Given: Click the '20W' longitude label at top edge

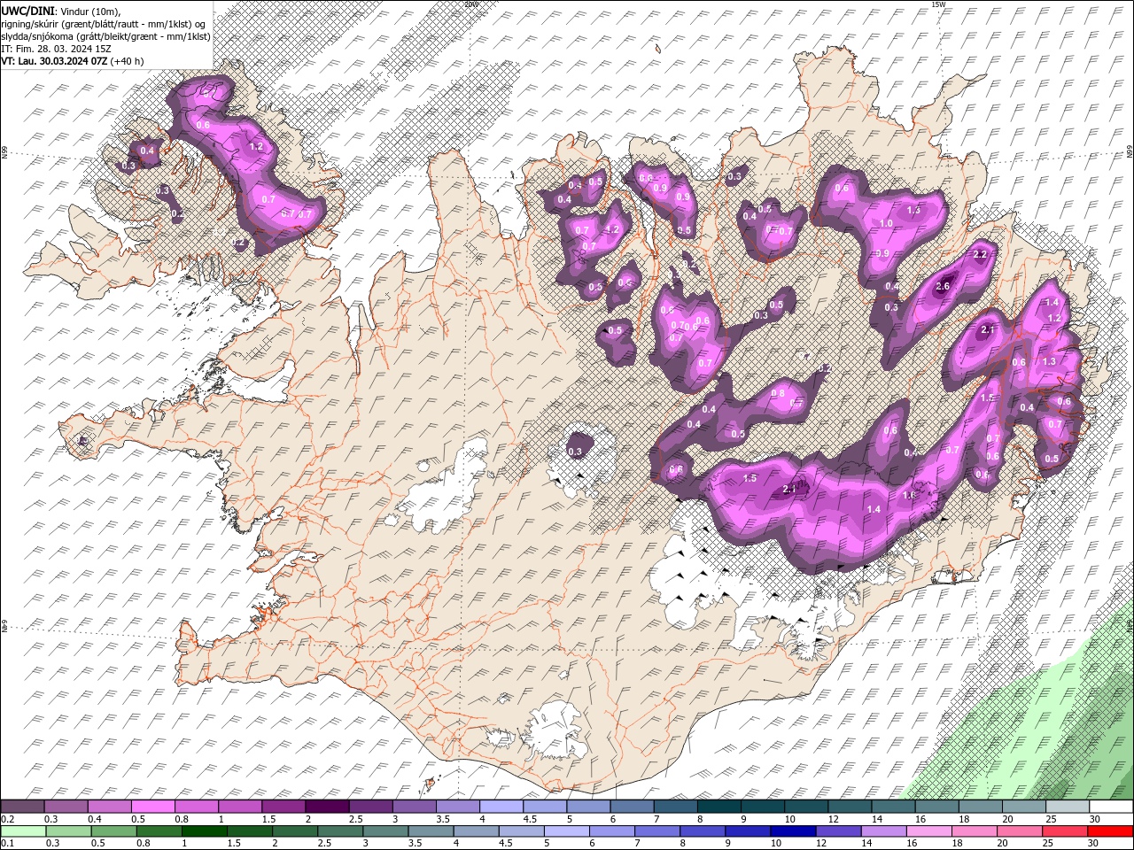Looking at the screenshot, I should tap(470, 4).
